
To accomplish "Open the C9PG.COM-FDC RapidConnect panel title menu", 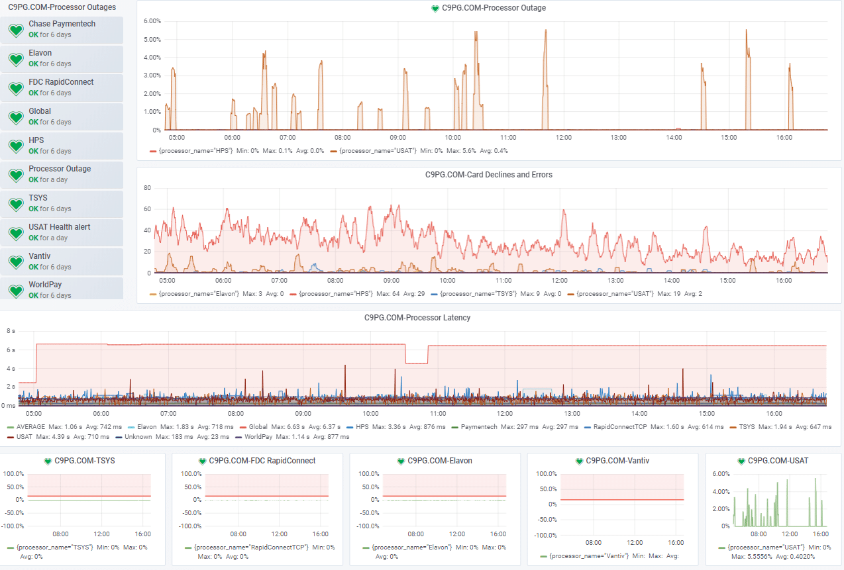I will click(x=262, y=461).
